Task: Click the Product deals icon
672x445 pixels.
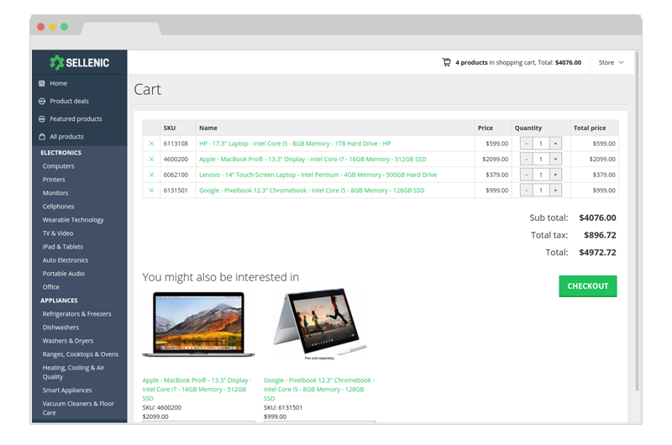Action: [41, 101]
